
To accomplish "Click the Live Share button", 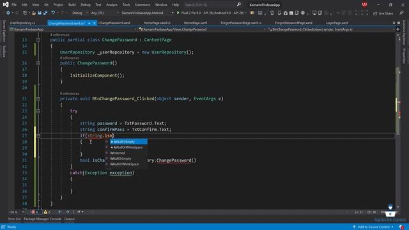I will 383,13.
